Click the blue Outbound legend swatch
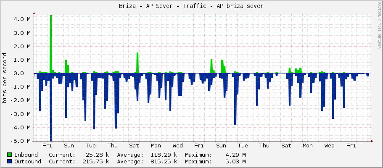 point(10,161)
